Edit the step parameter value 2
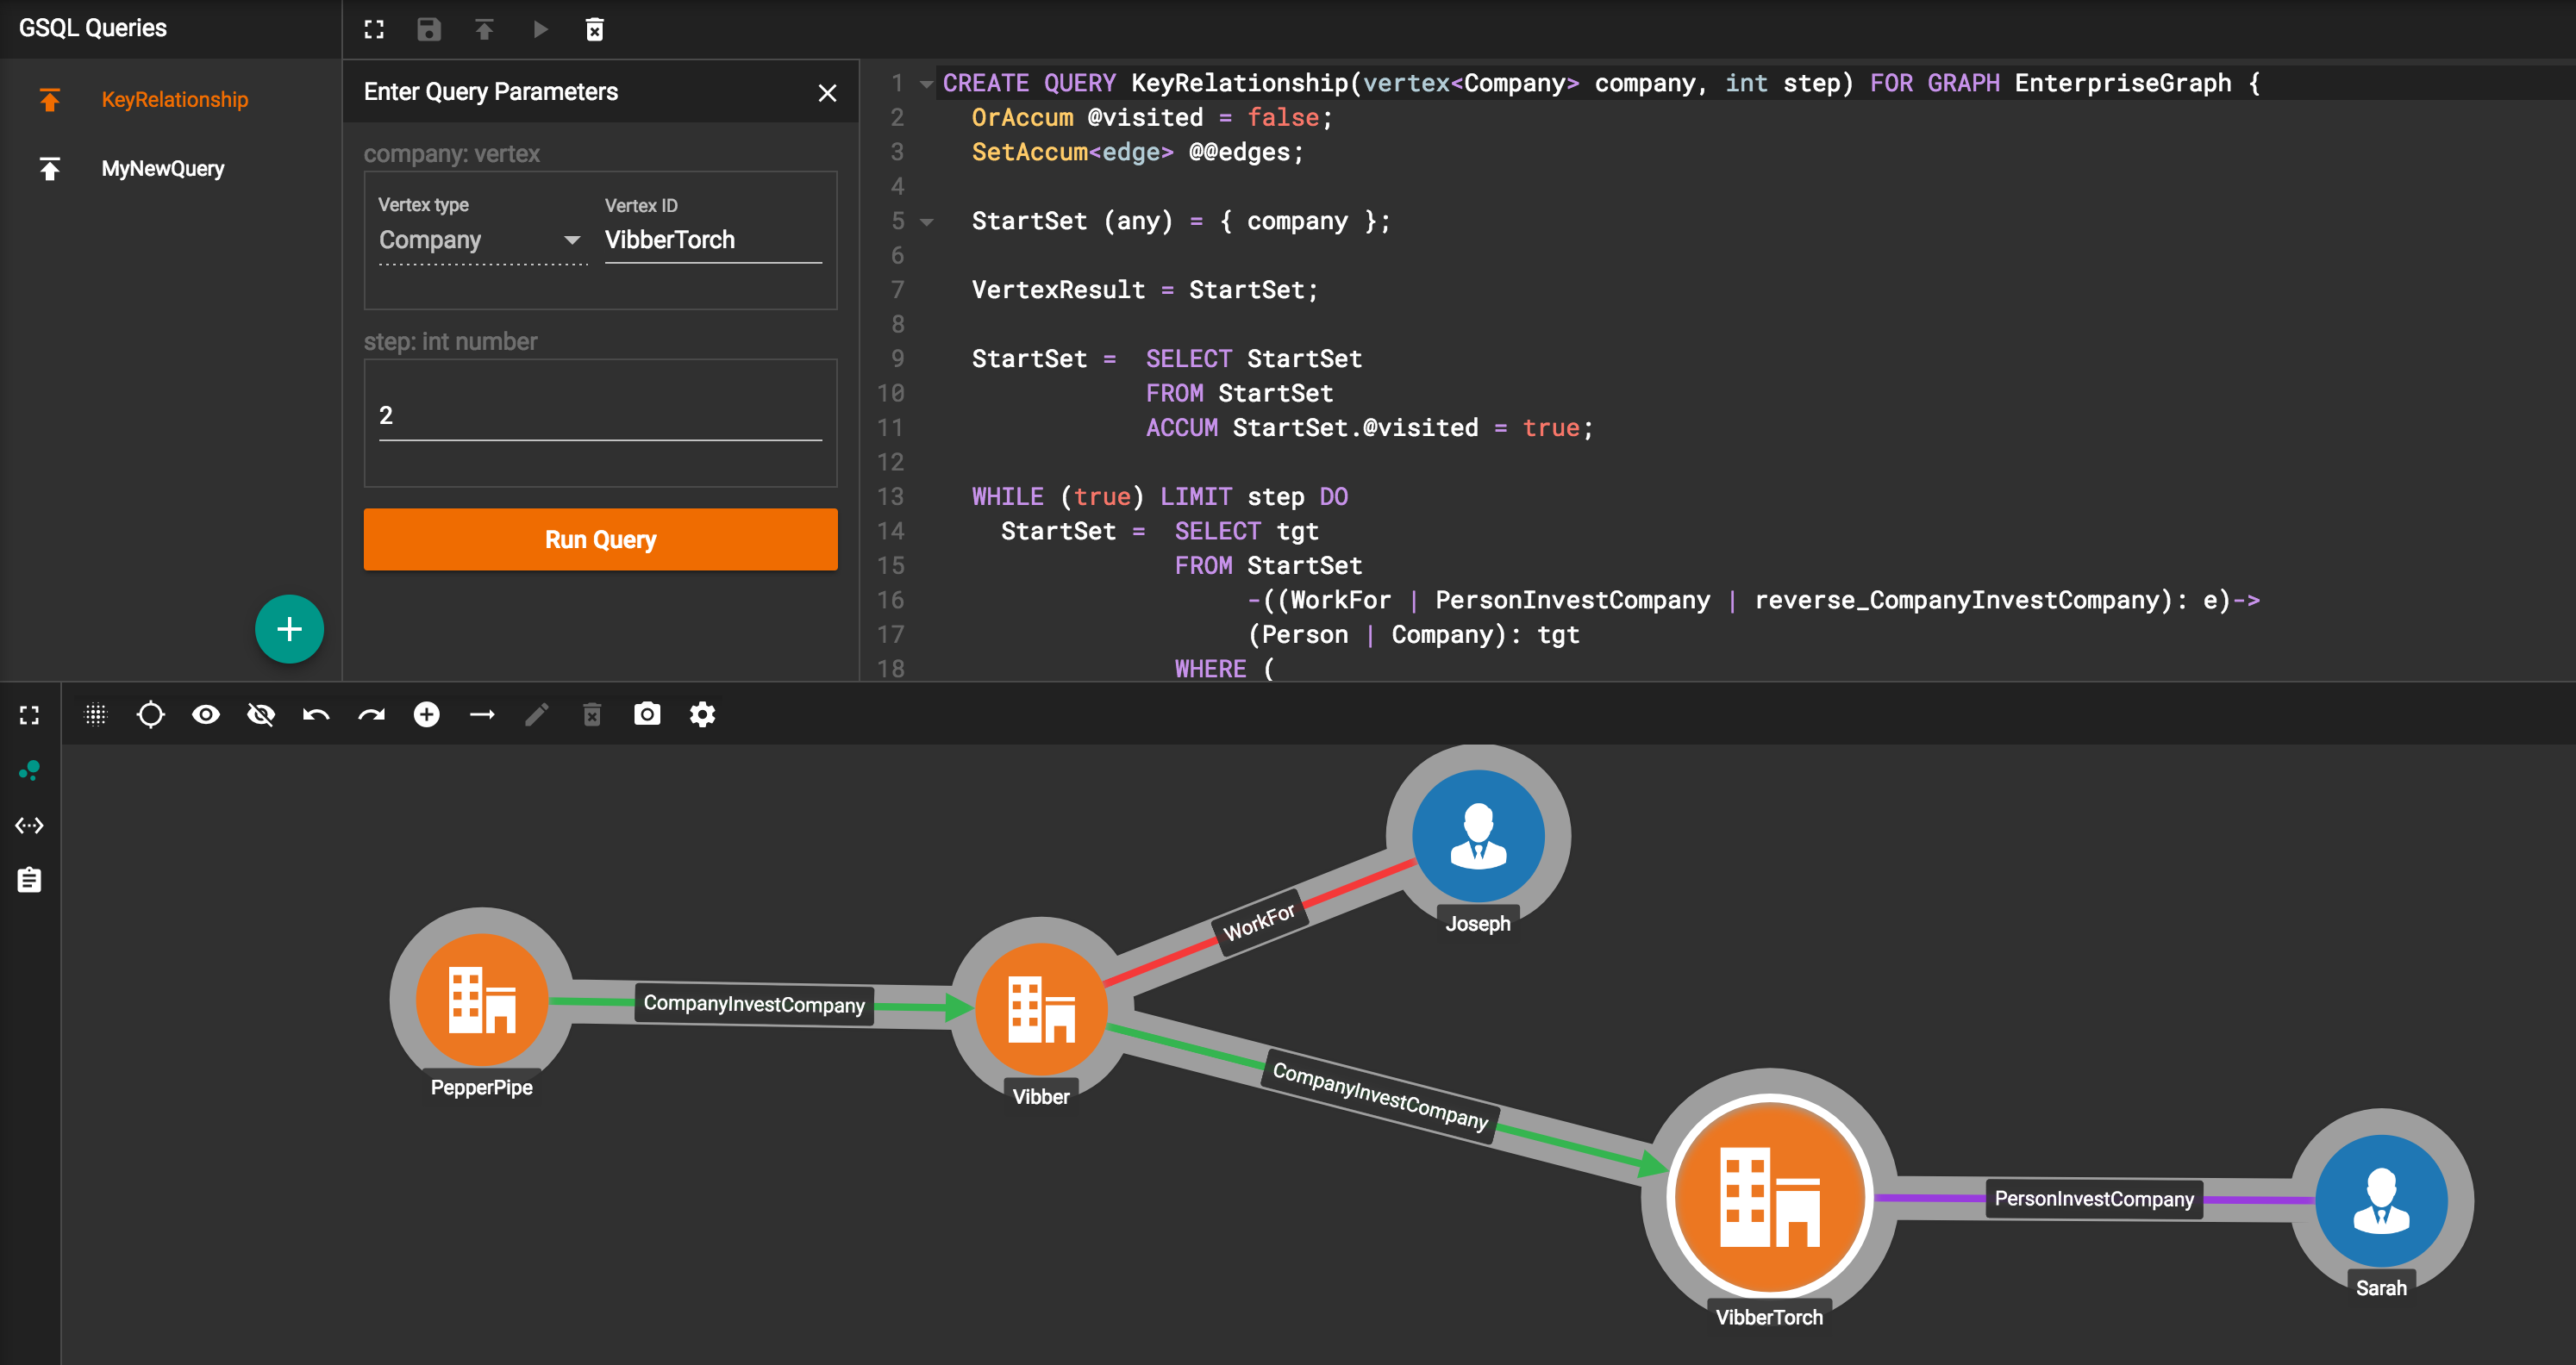 tap(600, 414)
